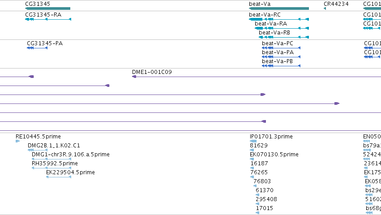The width and height of the screenshot is (381, 215).
Task: Click the EK070130.5prime arrow glyph
Action: (x=252, y=159)
